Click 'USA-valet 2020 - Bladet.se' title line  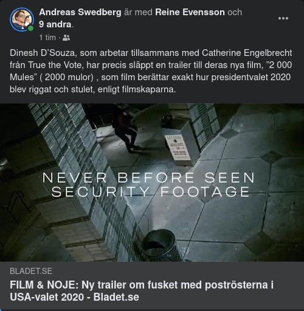click(x=74, y=297)
